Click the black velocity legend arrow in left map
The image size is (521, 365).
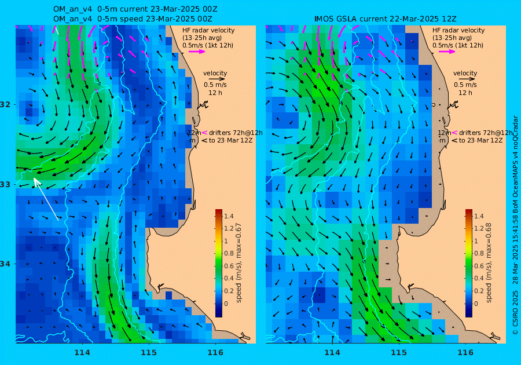point(217,79)
